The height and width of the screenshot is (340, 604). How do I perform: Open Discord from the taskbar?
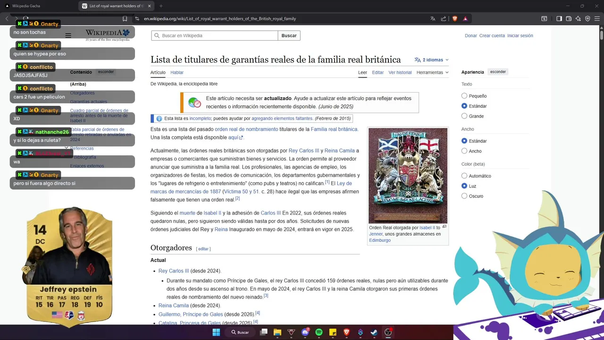coord(305,332)
